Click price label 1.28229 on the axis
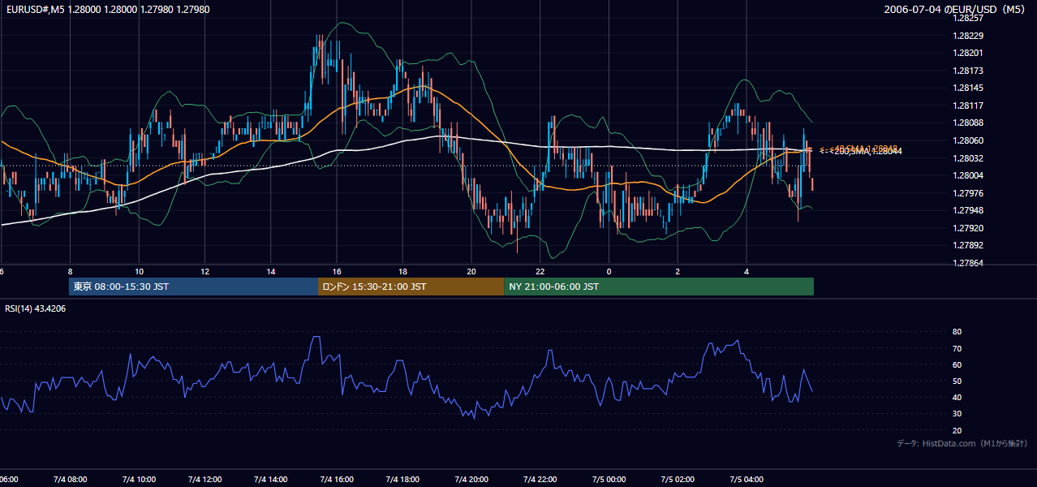 [x=968, y=36]
